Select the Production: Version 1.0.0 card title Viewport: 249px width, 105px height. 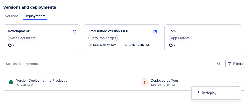[x=108, y=31]
